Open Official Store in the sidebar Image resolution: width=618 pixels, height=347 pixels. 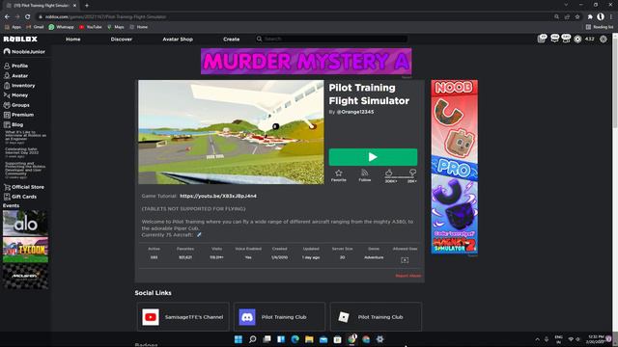click(x=23, y=187)
